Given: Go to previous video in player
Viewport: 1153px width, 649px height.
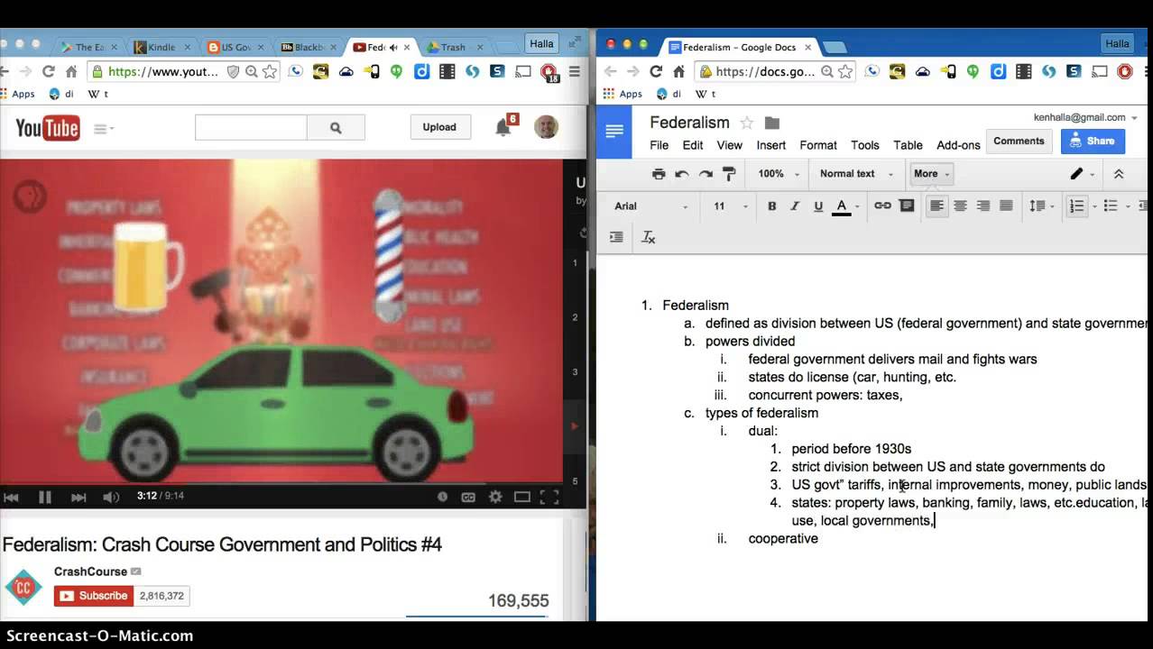Looking at the screenshot, I should point(11,497).
